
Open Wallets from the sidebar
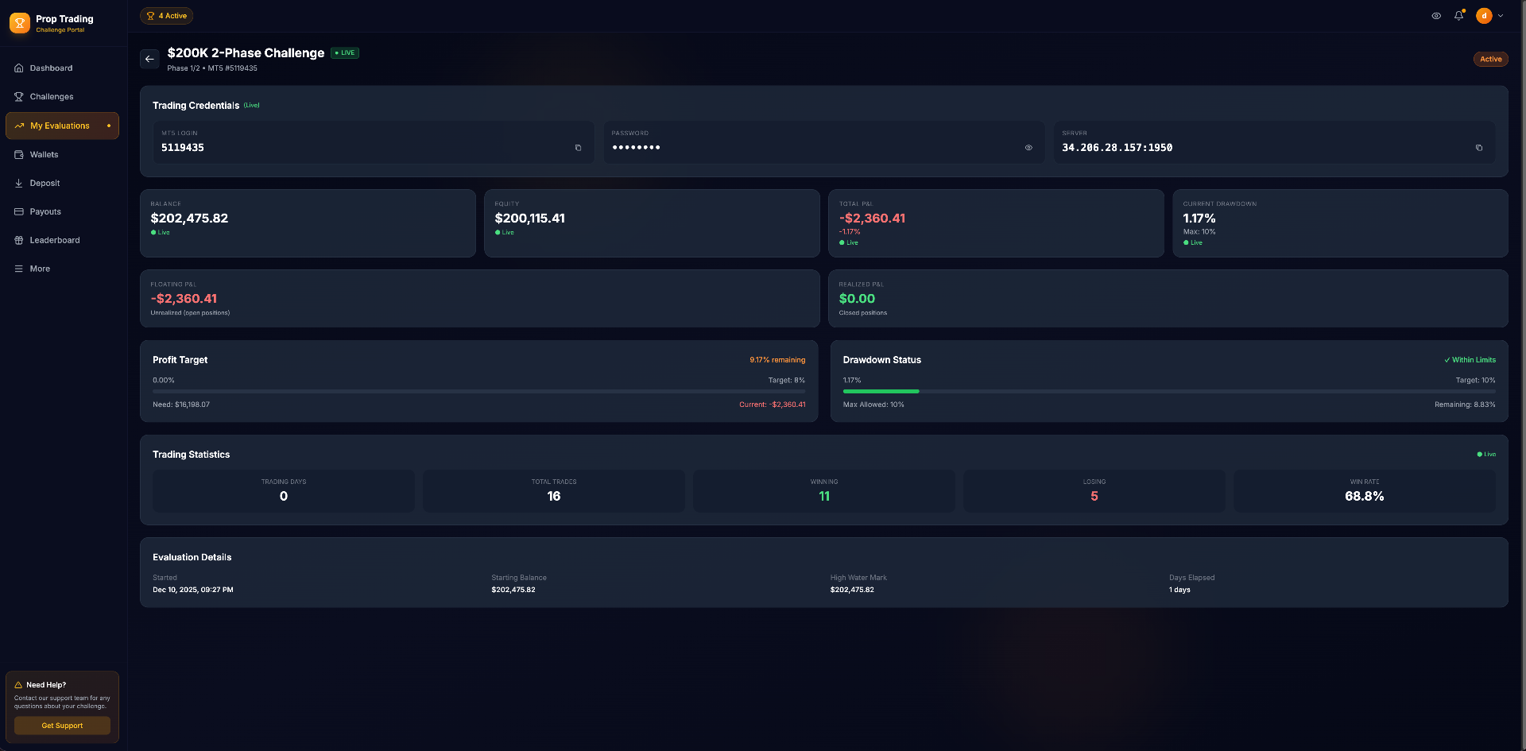pos(45,155)
